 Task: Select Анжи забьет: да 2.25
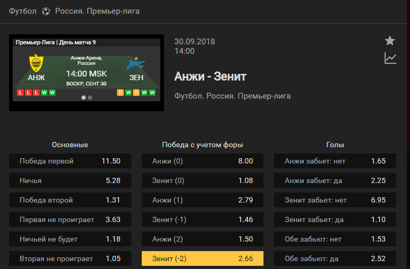(x=335, y=180)
